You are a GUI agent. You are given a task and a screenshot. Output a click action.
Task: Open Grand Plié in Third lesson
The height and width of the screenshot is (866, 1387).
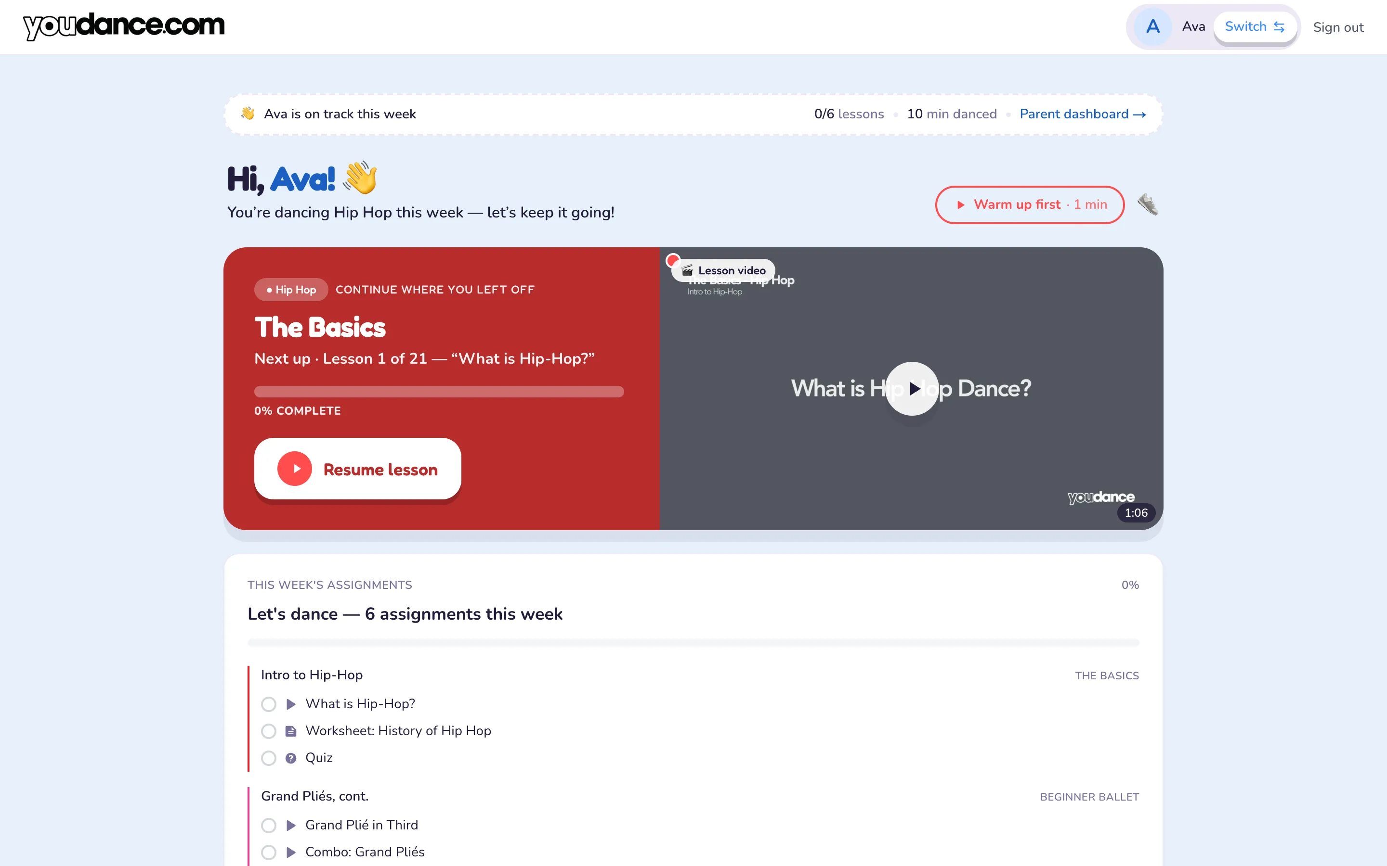(x=362, y=825)
